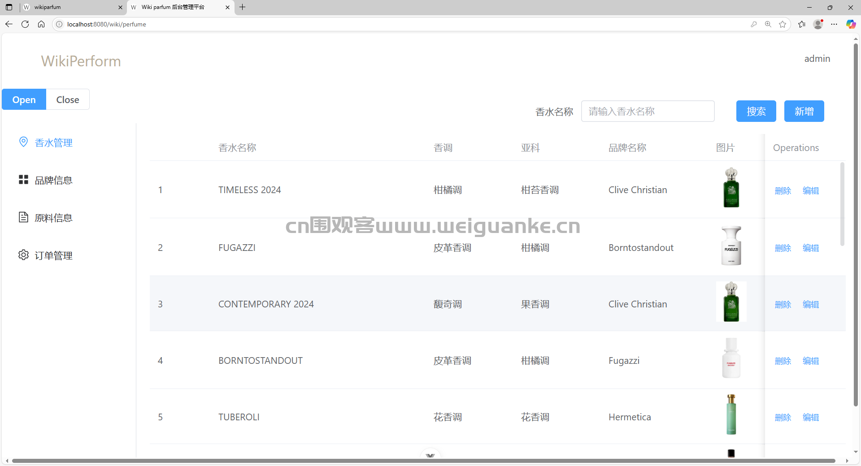Close the wikiparfum browser tab

click(120, 7)
